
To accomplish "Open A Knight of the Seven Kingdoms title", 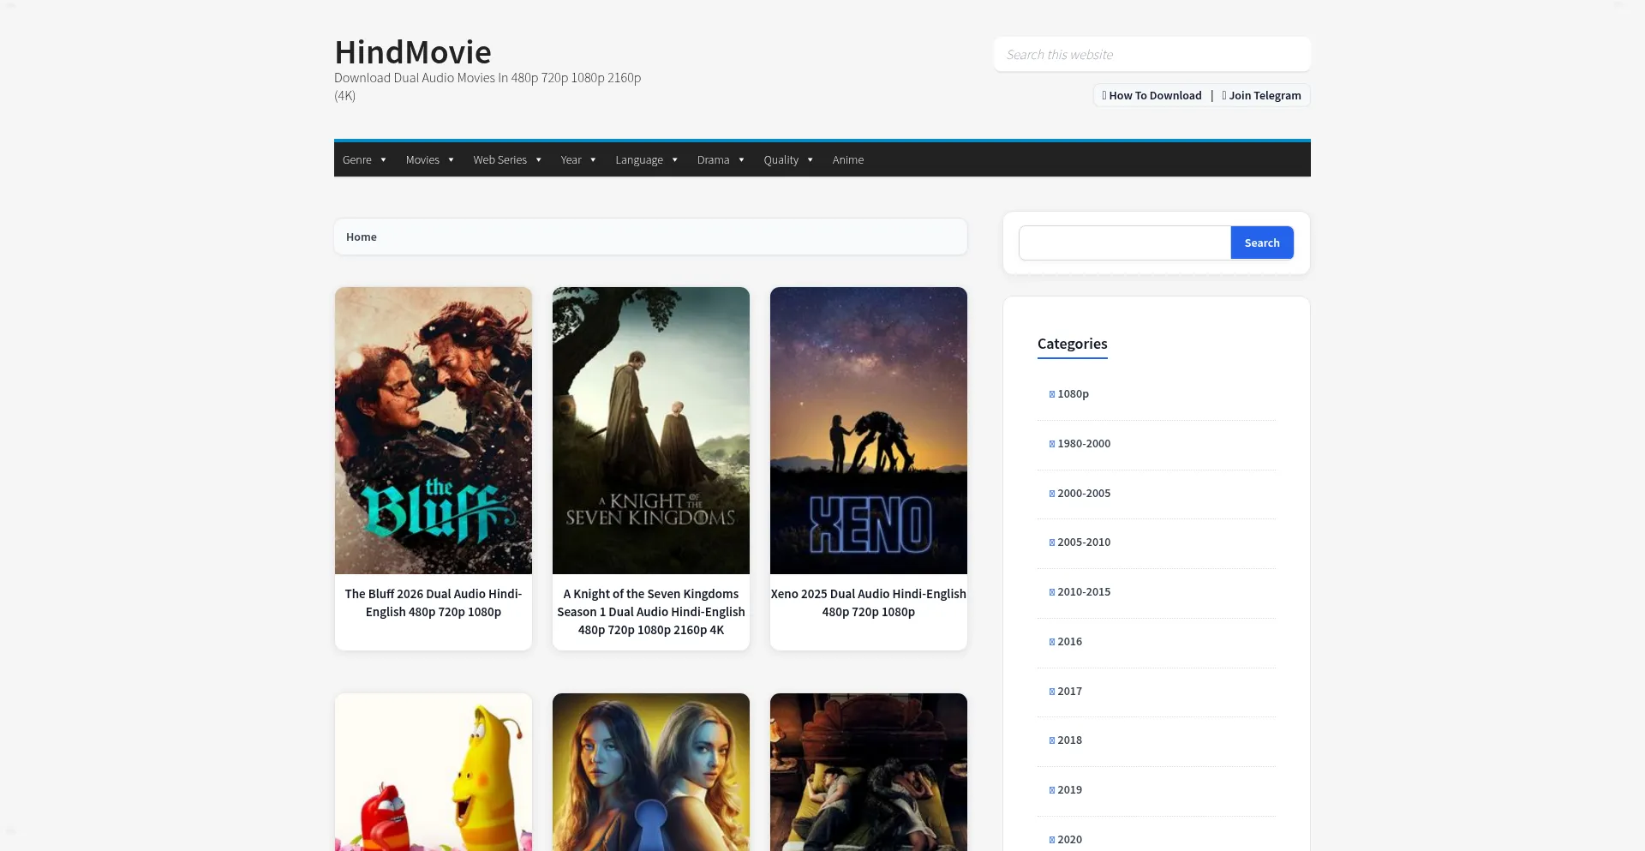I will (x=651, y=612).
